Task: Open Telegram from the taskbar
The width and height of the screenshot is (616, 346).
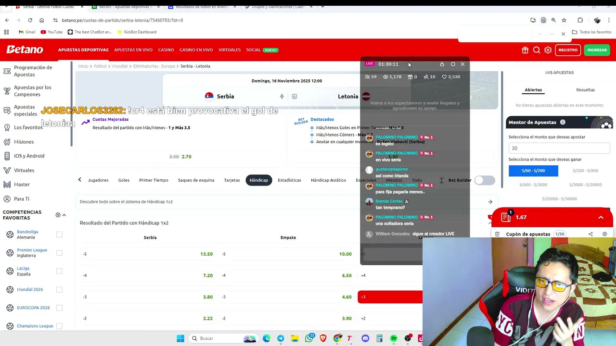Action: point(281,338)
